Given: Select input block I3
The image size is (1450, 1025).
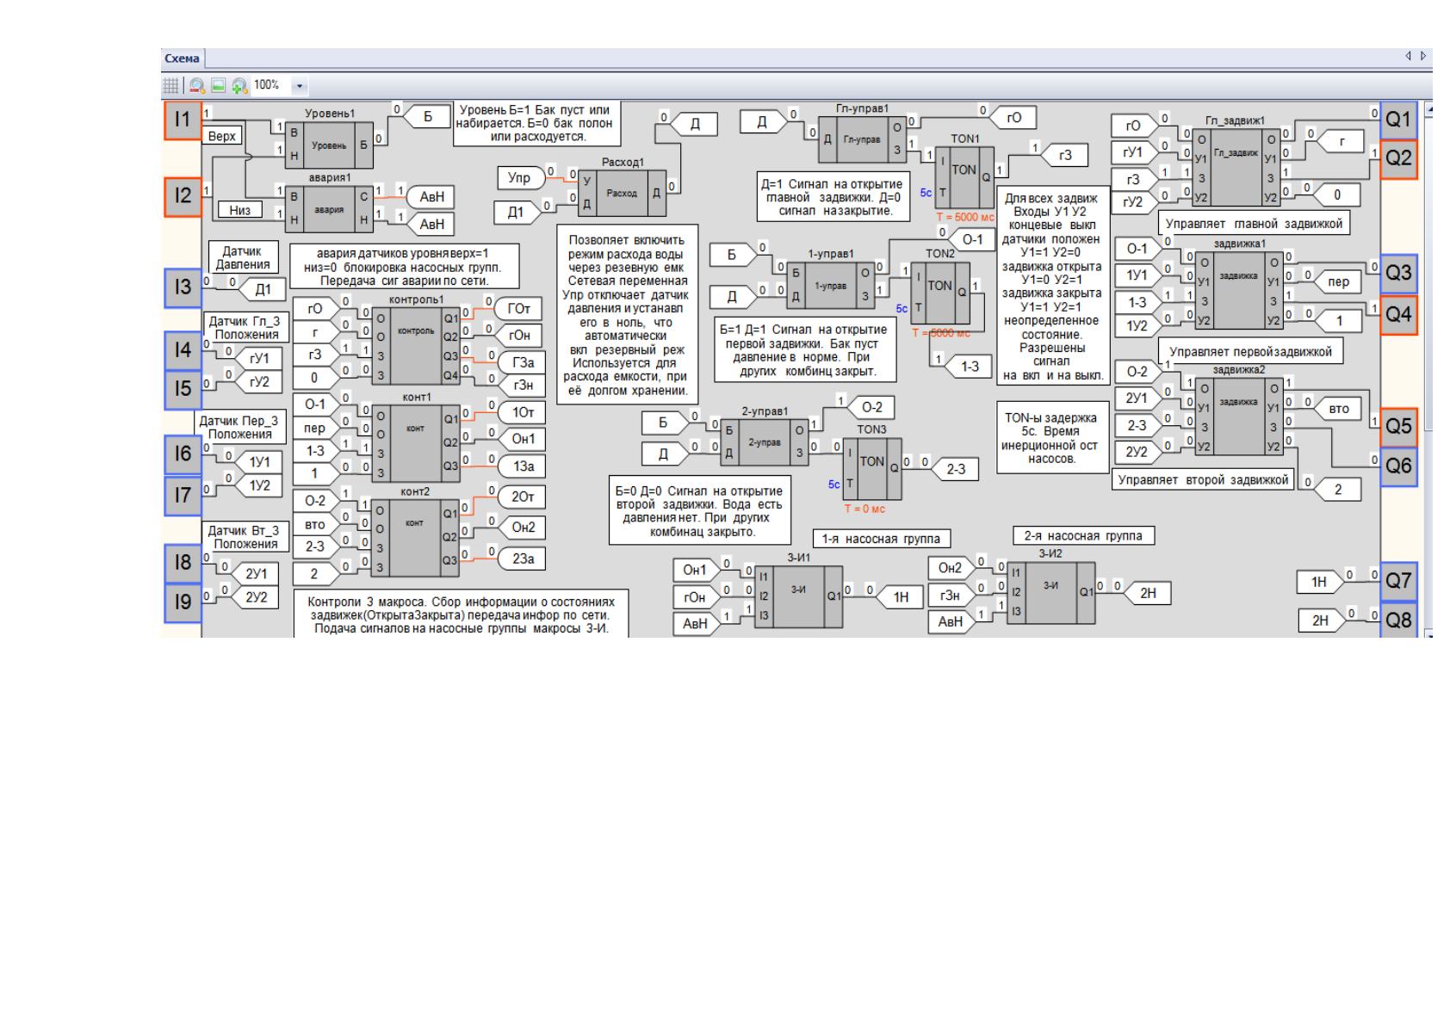Looking at the screenshot, I should click(183, 287).
